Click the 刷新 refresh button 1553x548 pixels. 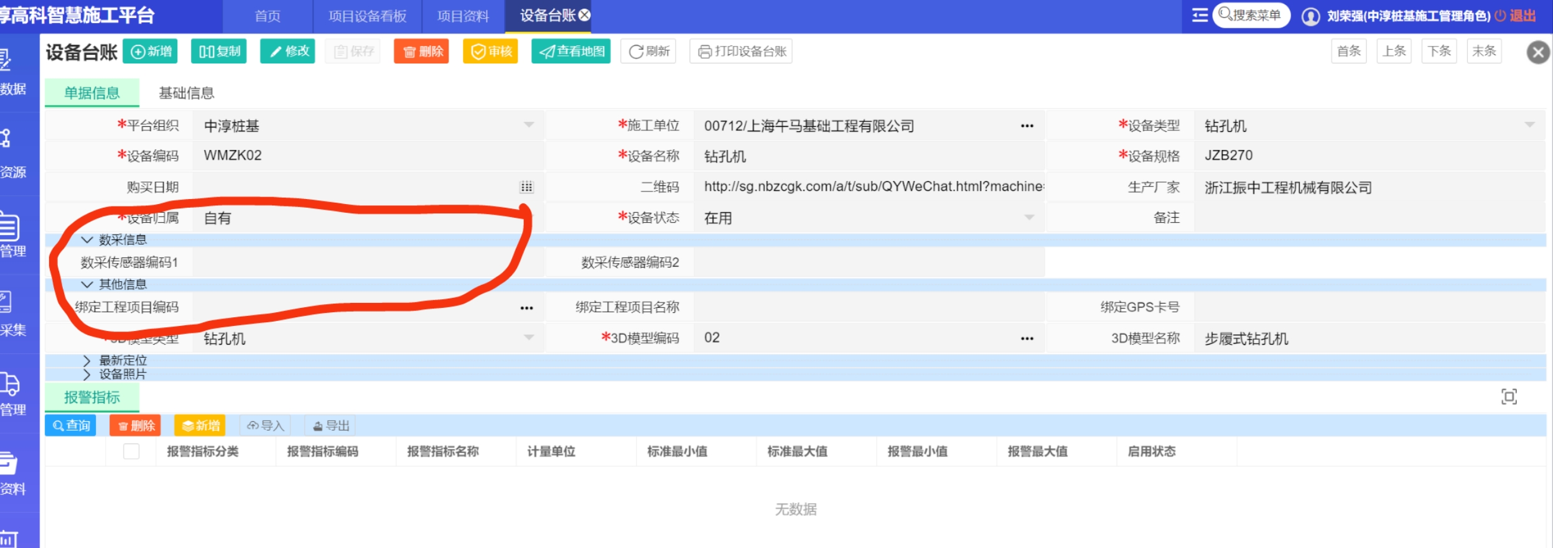(x=648, y=52)
